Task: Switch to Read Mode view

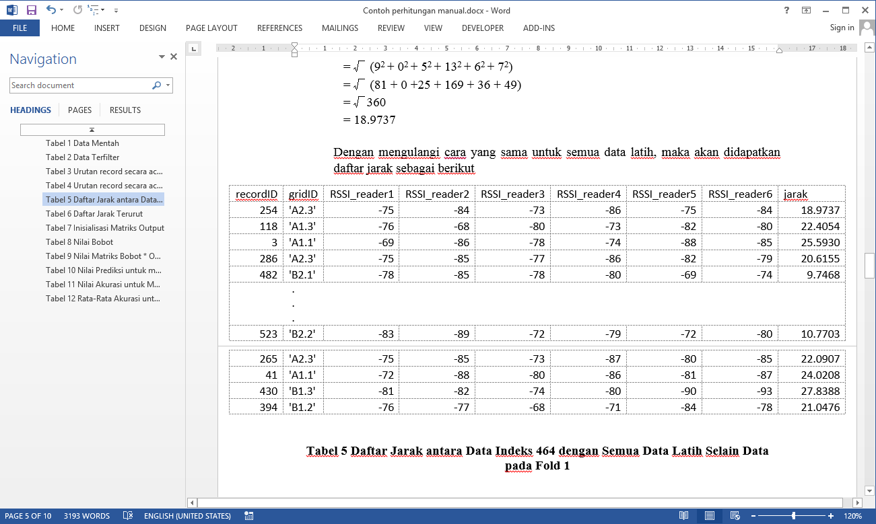Action: (683, 516)
